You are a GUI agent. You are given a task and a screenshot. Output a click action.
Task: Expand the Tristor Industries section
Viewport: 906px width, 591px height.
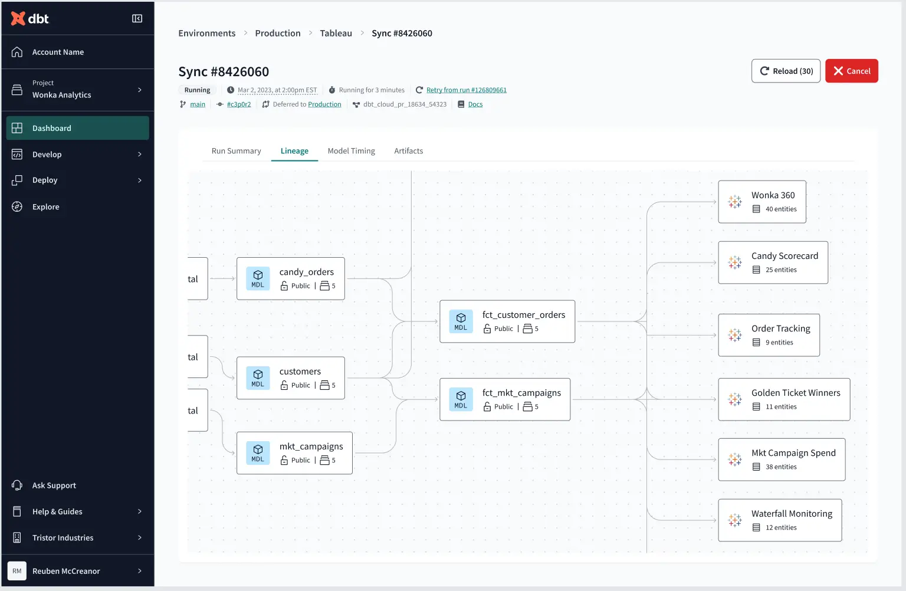click(x=140, y=537)
